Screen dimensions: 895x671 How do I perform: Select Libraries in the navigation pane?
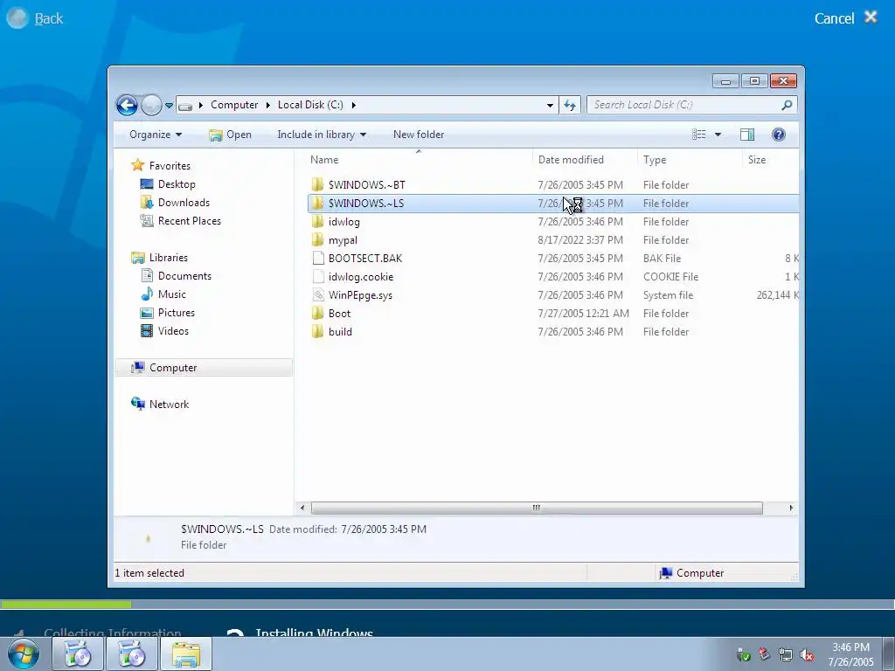tap(169, 258)
